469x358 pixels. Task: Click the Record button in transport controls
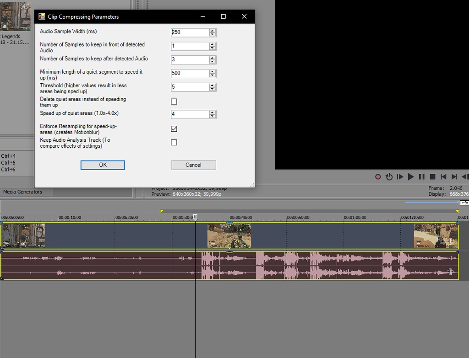tap(378, 176)
